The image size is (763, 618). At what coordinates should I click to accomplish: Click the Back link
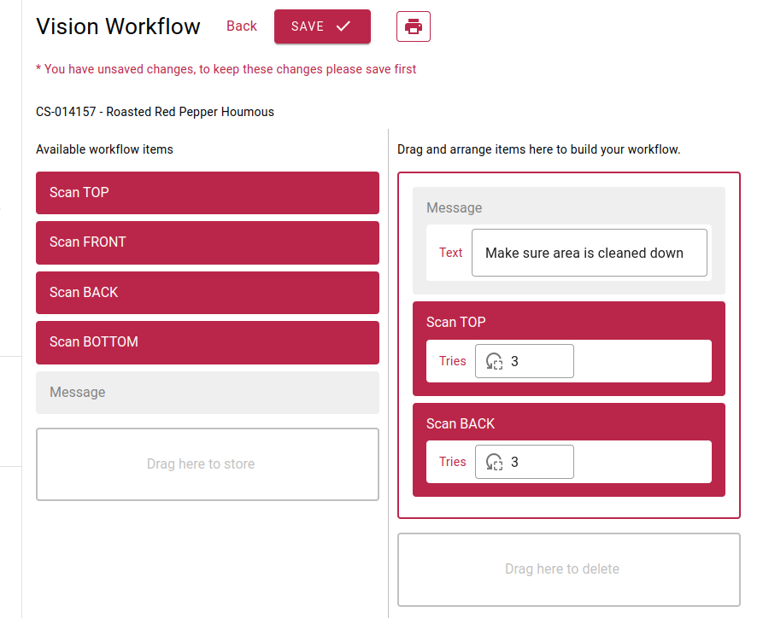241,26
